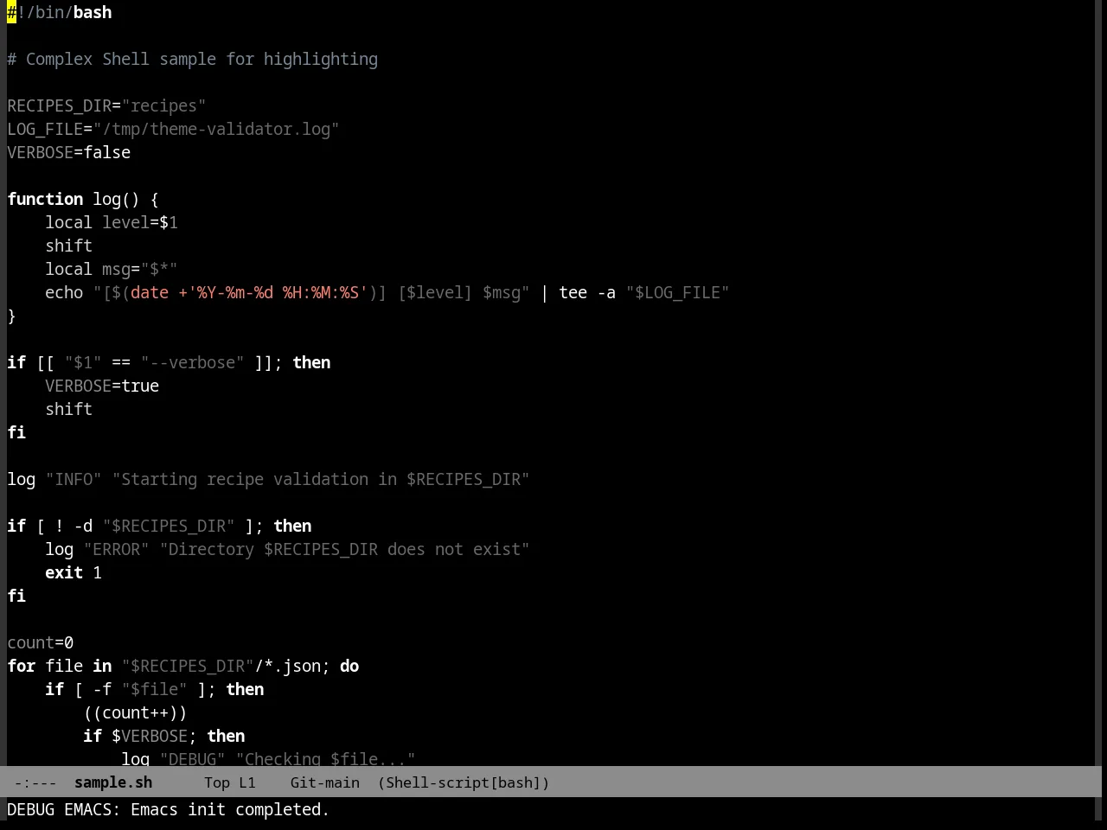Viewport: 1107px width, 830px height.
Task: Click the 'exit 1' line
Action: (x=74, y=572)
